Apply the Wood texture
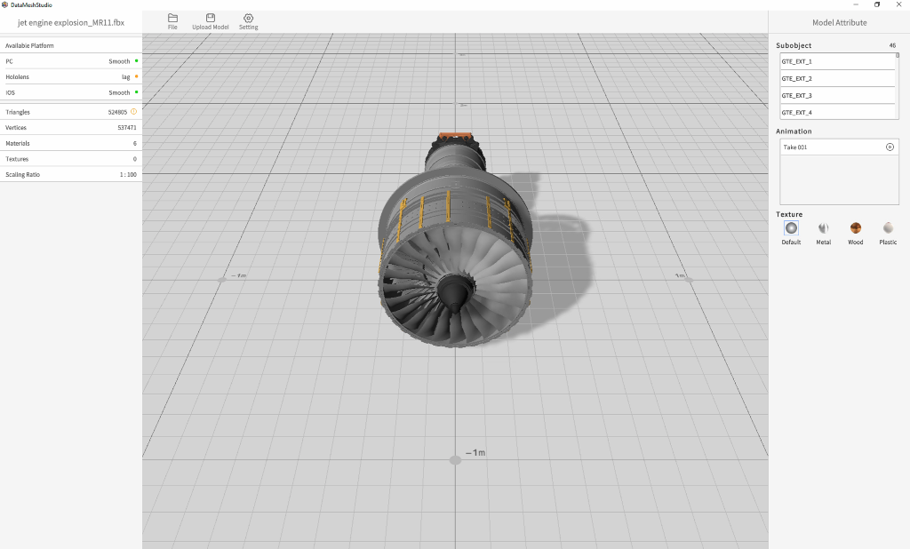This screenshot has height=549, width=910. pyautogui.click(x=856, y=228)
